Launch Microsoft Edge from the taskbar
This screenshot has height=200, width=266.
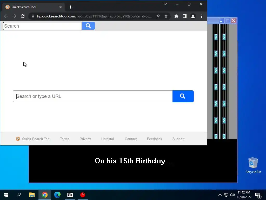coord(57,195)
